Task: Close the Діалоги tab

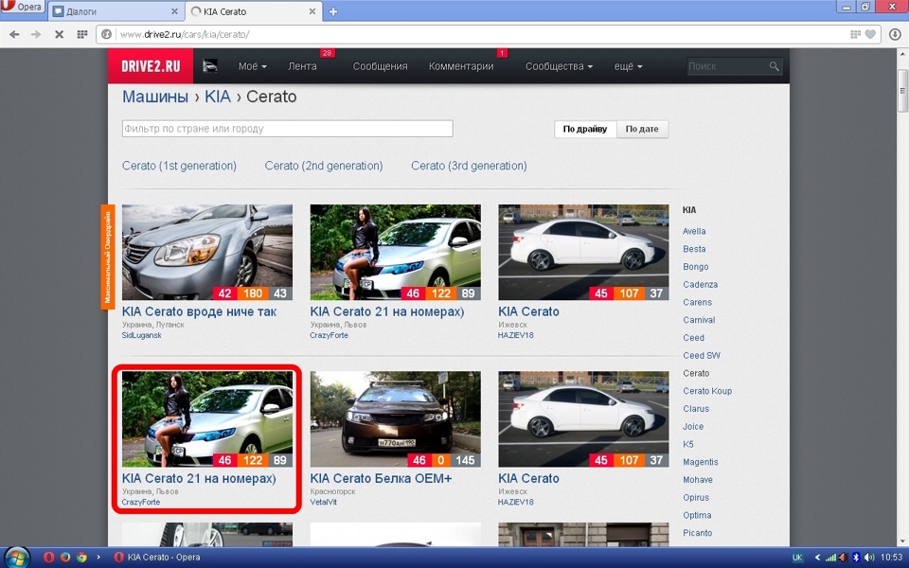Action: click(174, 11)
